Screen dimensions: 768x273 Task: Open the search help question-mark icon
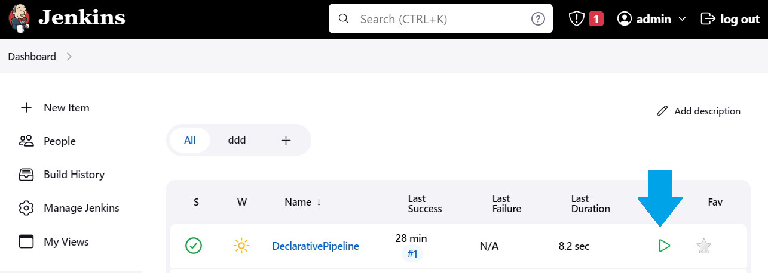click(x=538, y=19)
